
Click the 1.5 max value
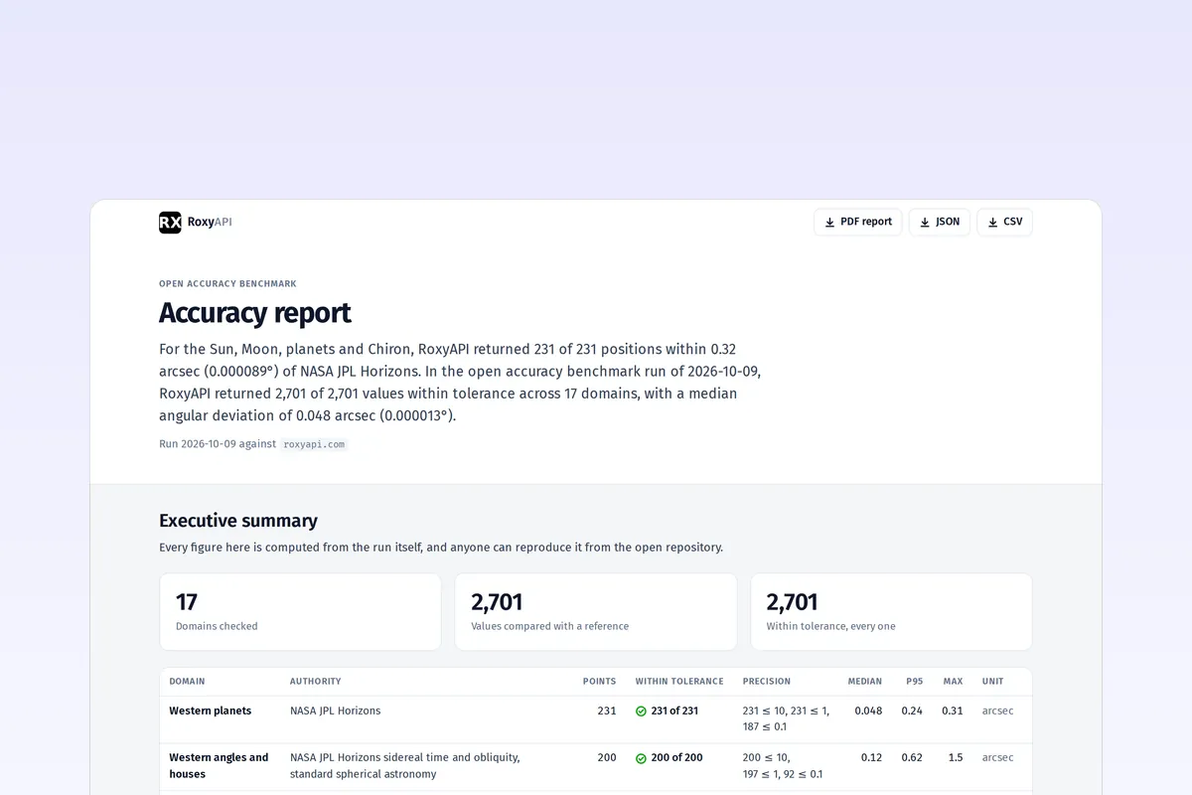pos(956,758)
